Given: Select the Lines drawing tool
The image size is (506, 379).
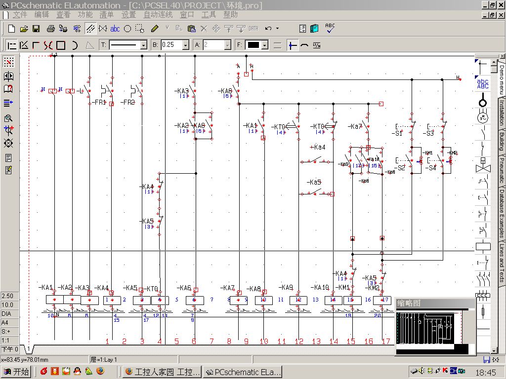Looking at the screenshot, I should [90, 29].
